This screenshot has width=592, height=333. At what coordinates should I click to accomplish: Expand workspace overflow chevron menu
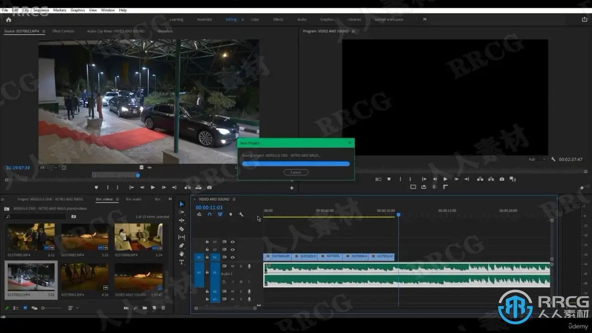pos(425,19)
